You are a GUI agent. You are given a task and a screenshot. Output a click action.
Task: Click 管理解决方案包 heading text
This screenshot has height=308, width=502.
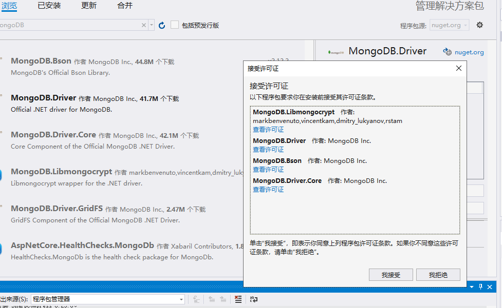pyautogui.click(x=450, y=6)
